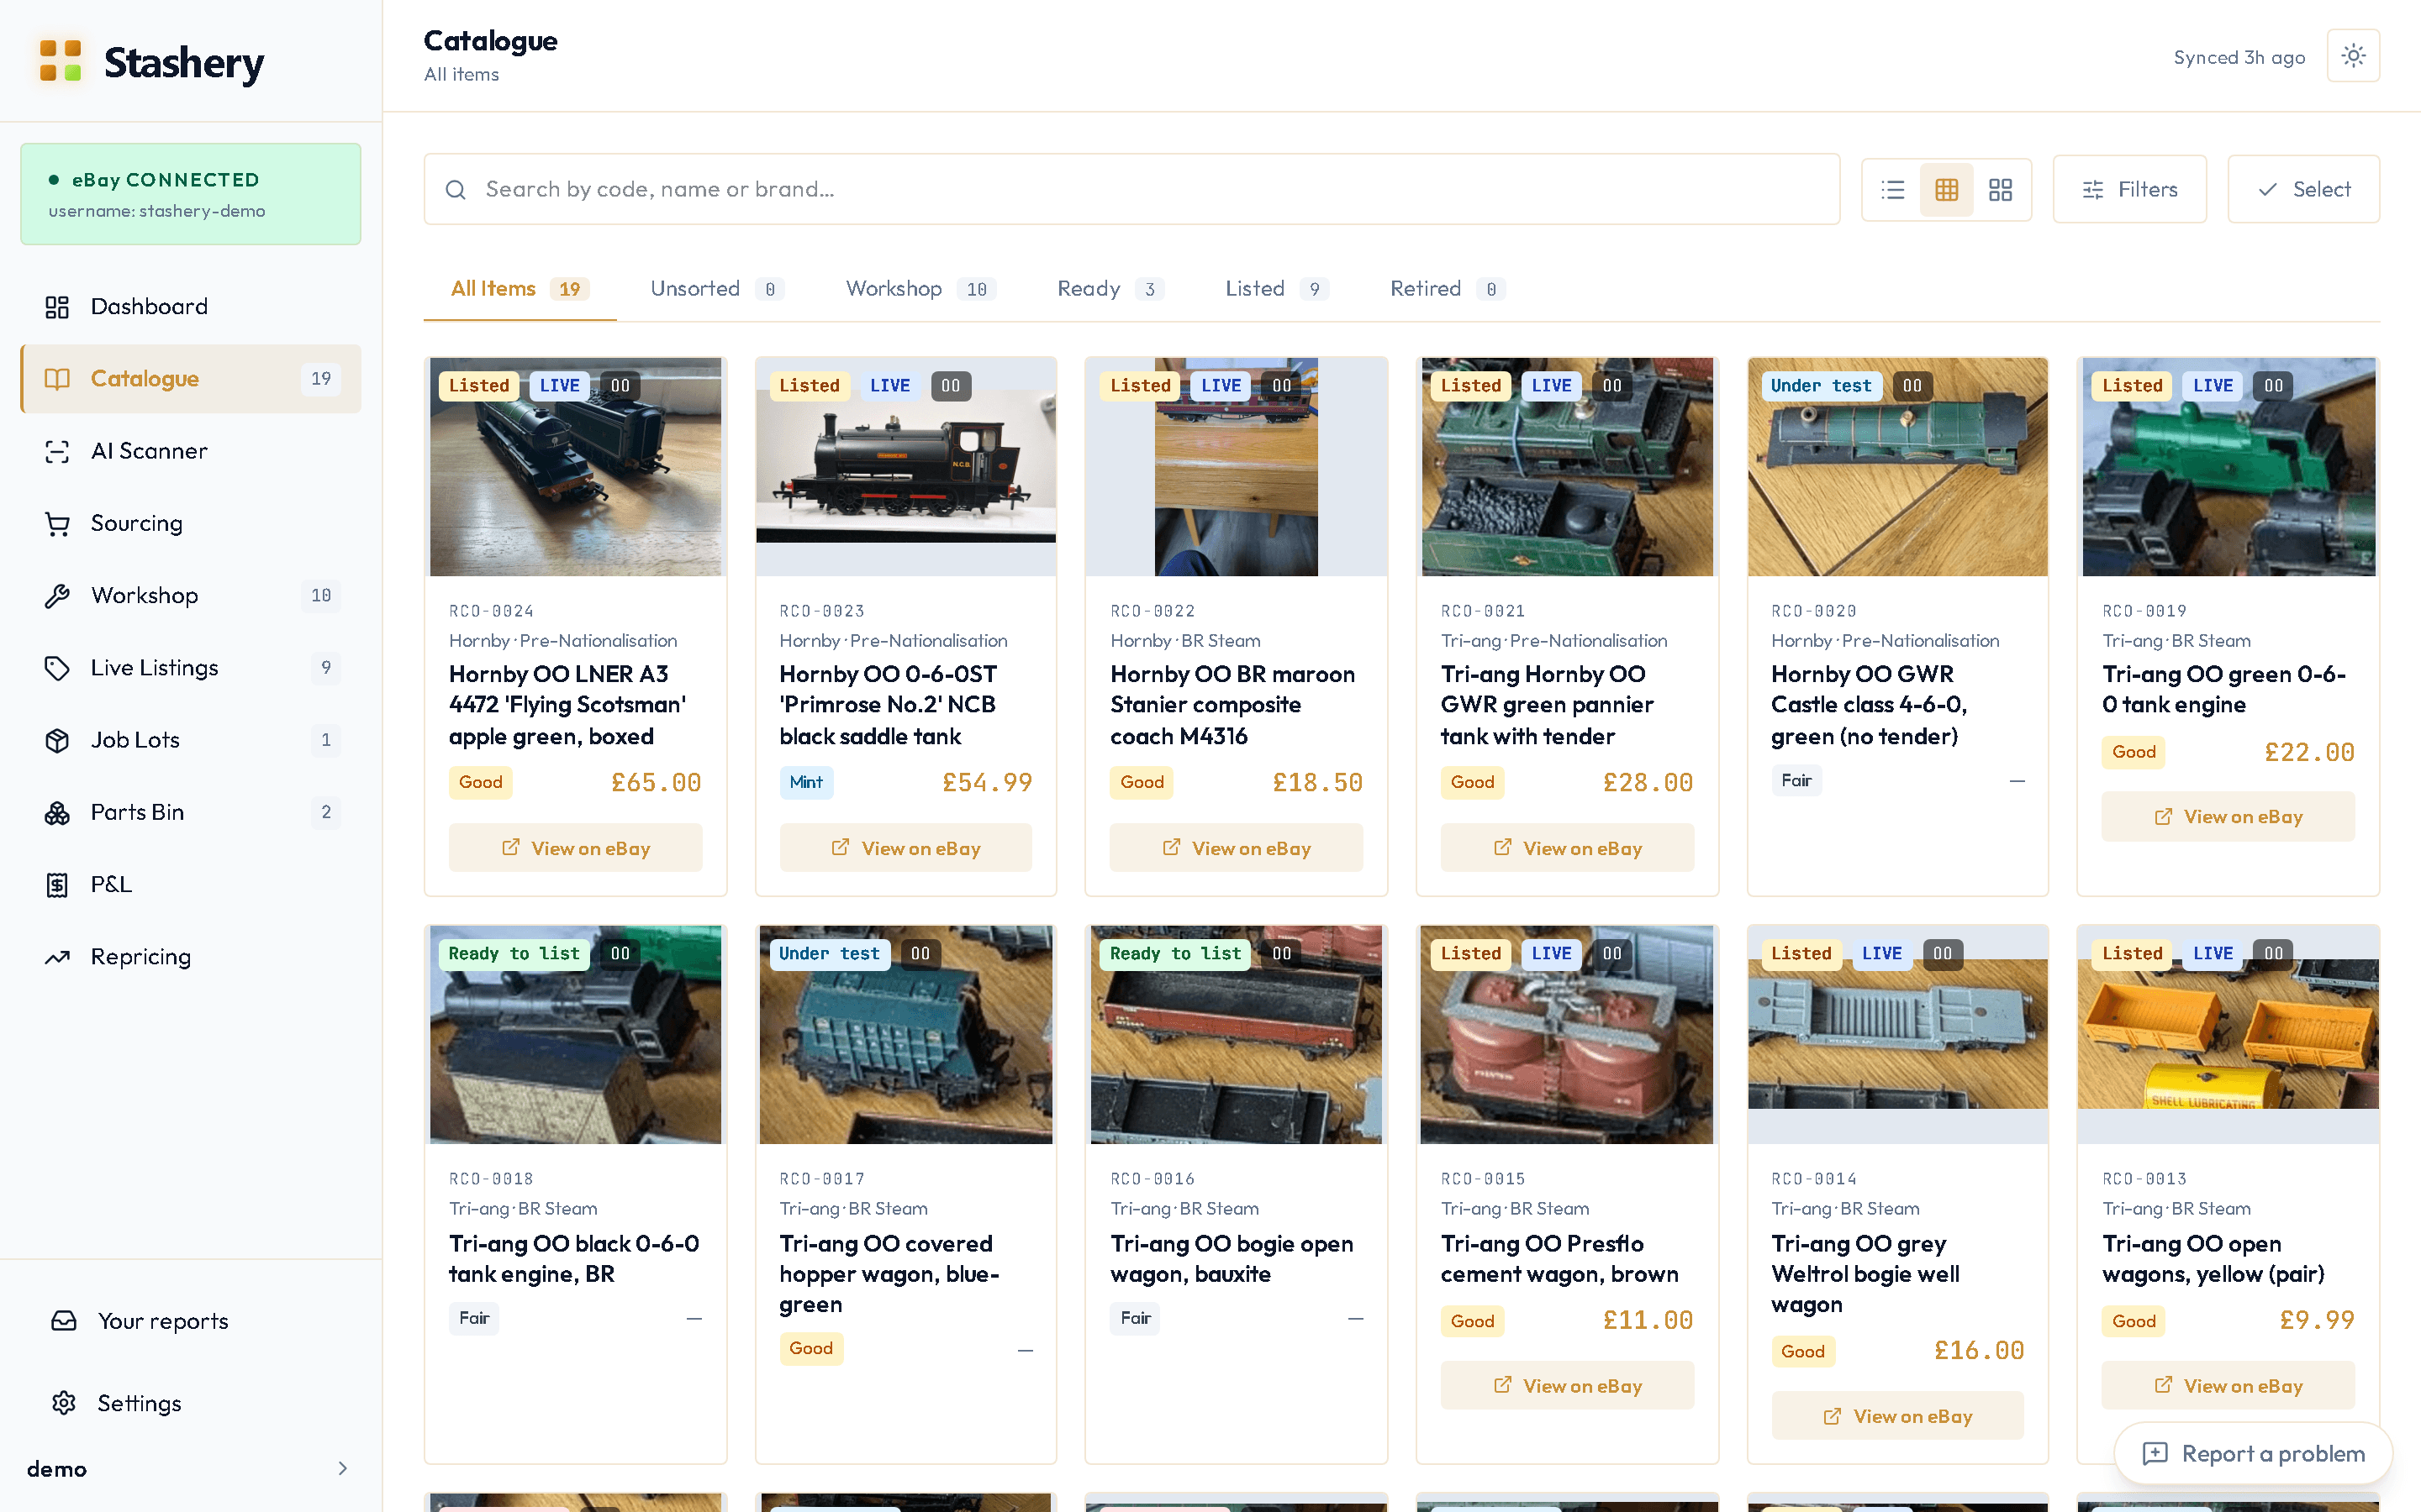Viewport: 2421px width, 1512px height.
Task: View Primrose No.2 saddle tank on eBay
Action: (905, 848)
